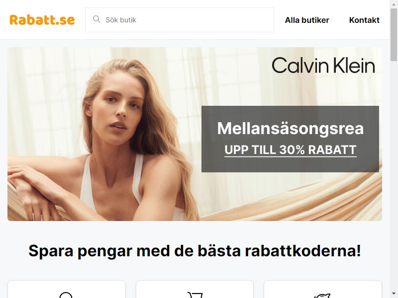Click the empty scrollbar track below thumb
The image size is (398, 298).
394,175
